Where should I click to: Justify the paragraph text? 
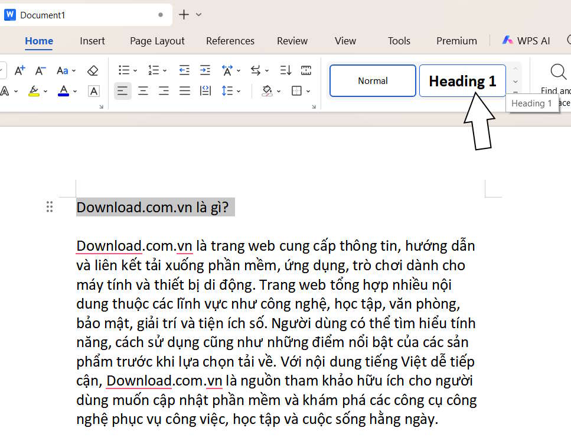pyautogui.click(x=185, y=91)
